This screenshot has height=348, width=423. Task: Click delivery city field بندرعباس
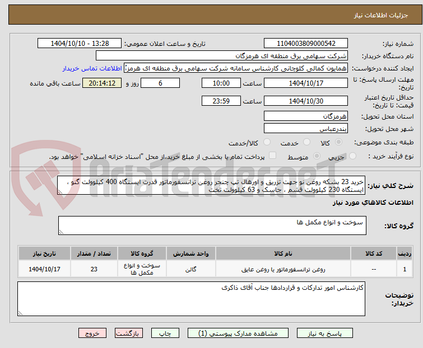[306, 129]
